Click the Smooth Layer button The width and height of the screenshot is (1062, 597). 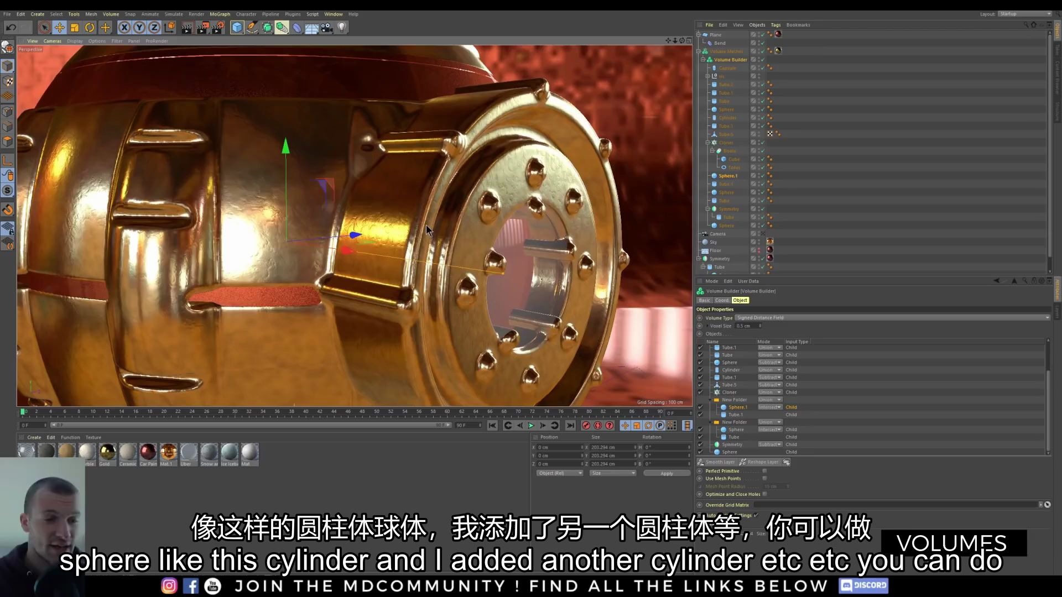(x=719, y=462)
